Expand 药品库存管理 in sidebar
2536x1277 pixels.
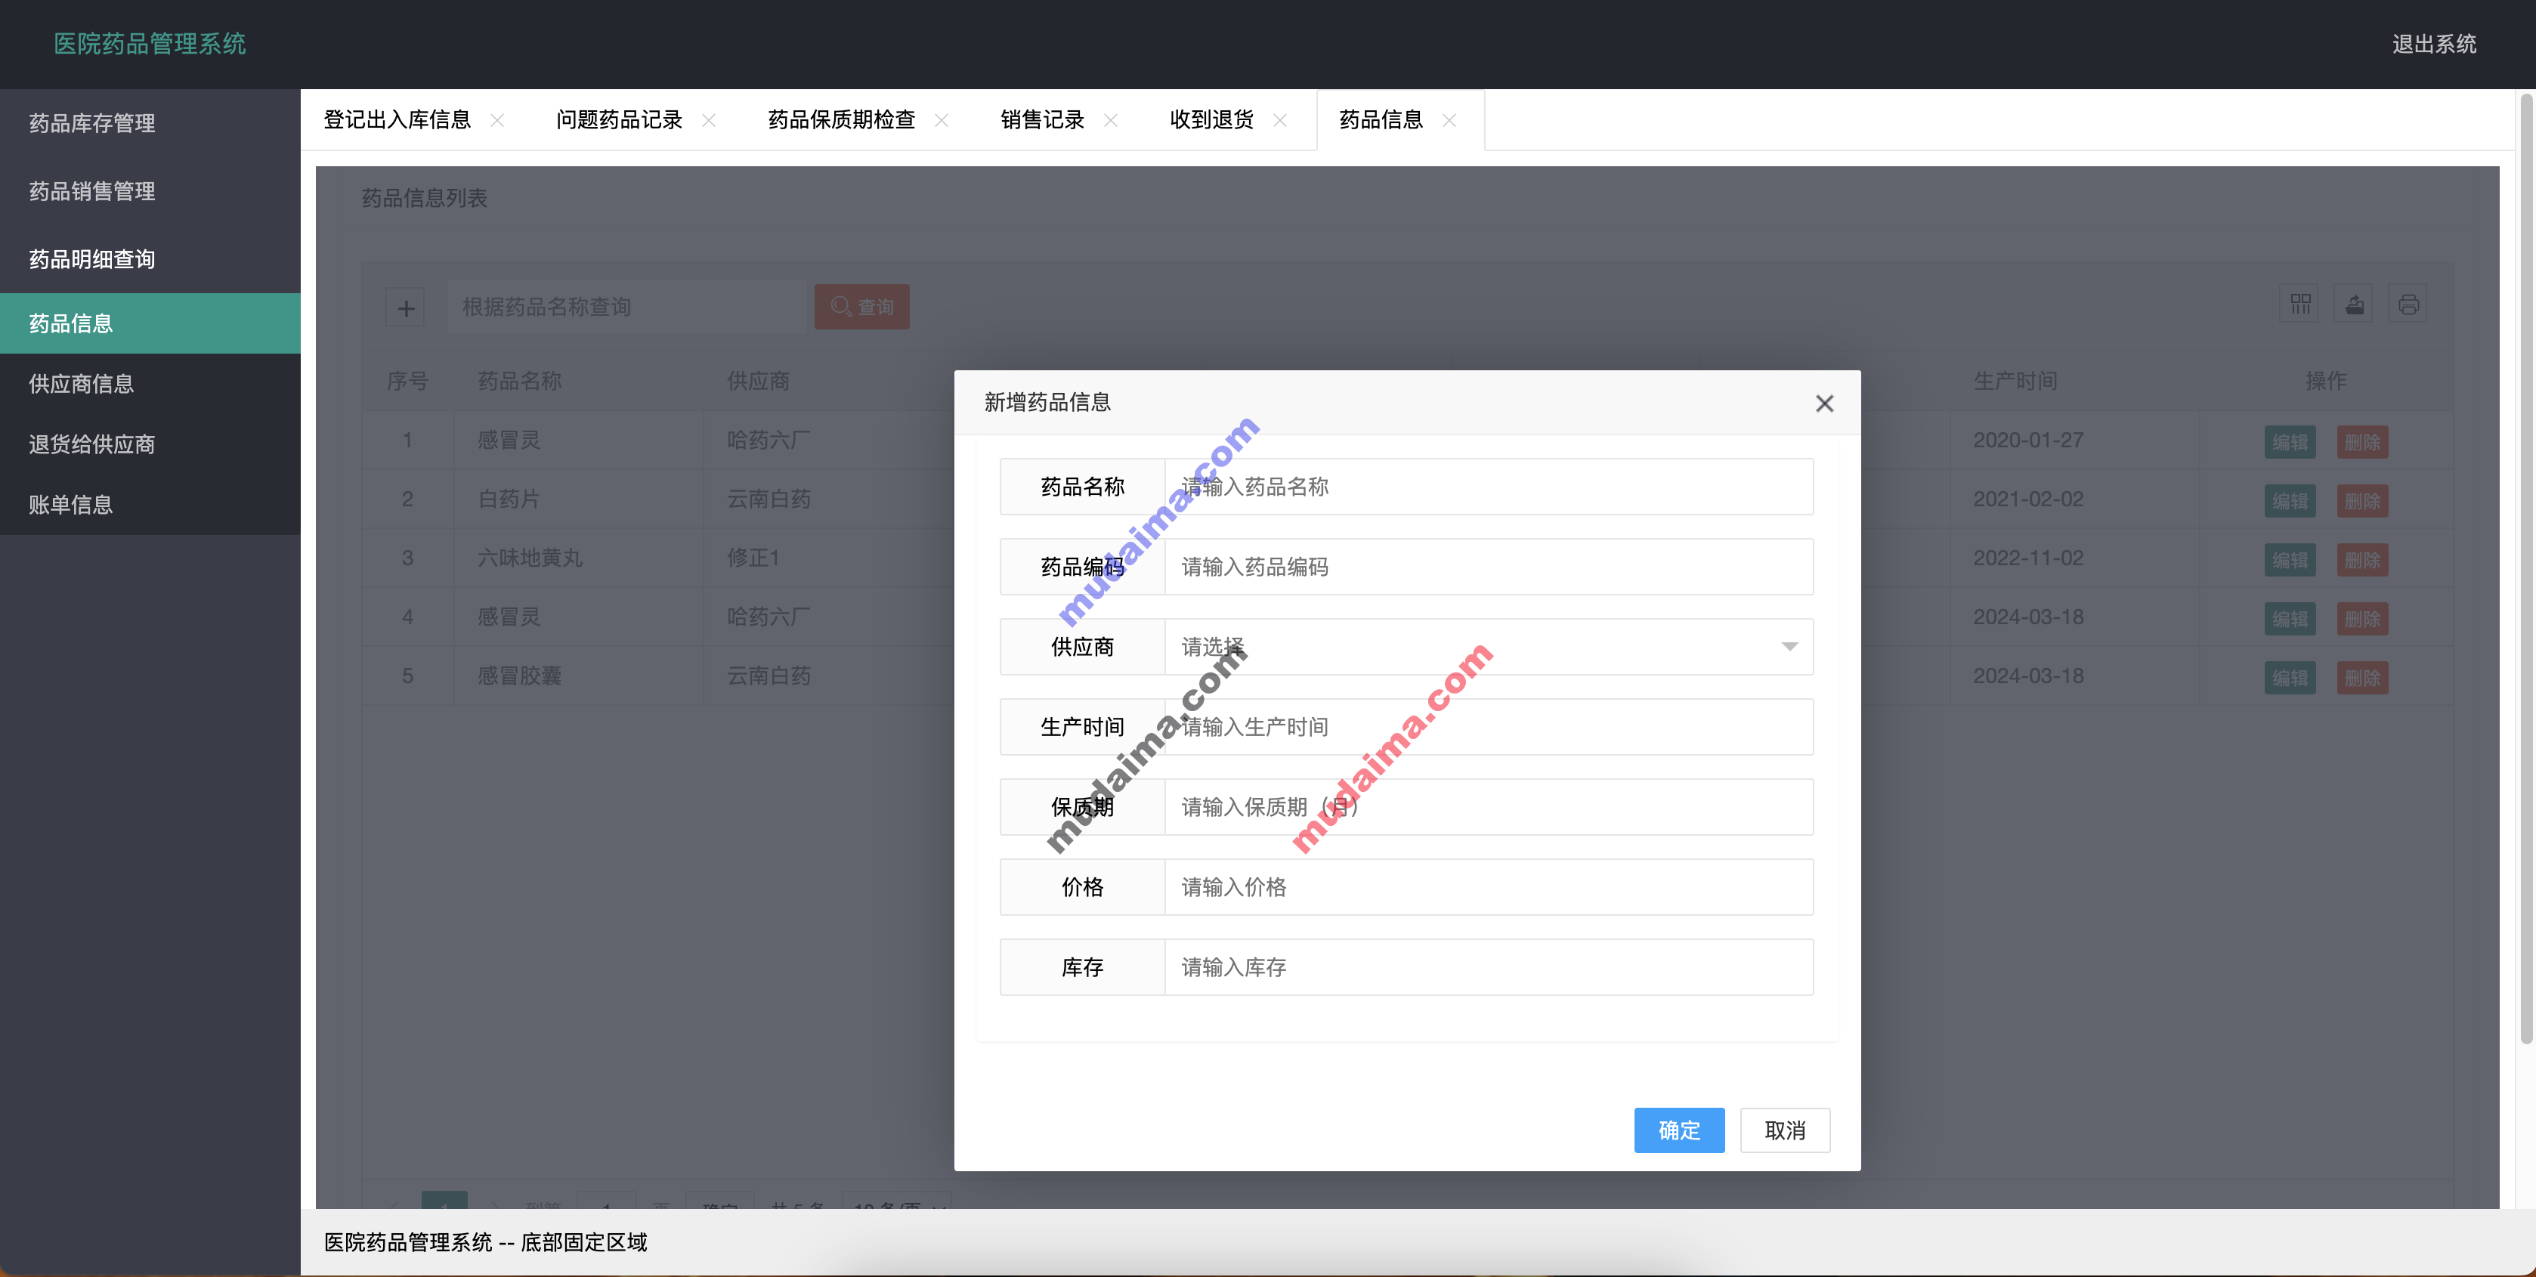click(x=150, y=123)
